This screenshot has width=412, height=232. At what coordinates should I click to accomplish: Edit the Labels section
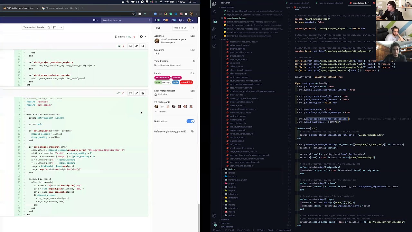click(x=192, y=73)
